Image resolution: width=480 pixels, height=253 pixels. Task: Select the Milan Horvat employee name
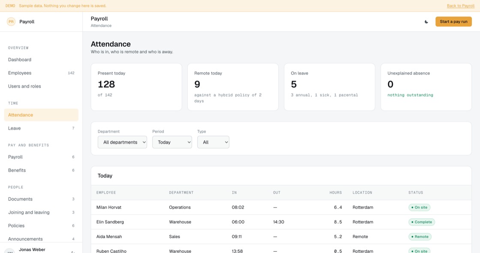click(x=109, y=208)
